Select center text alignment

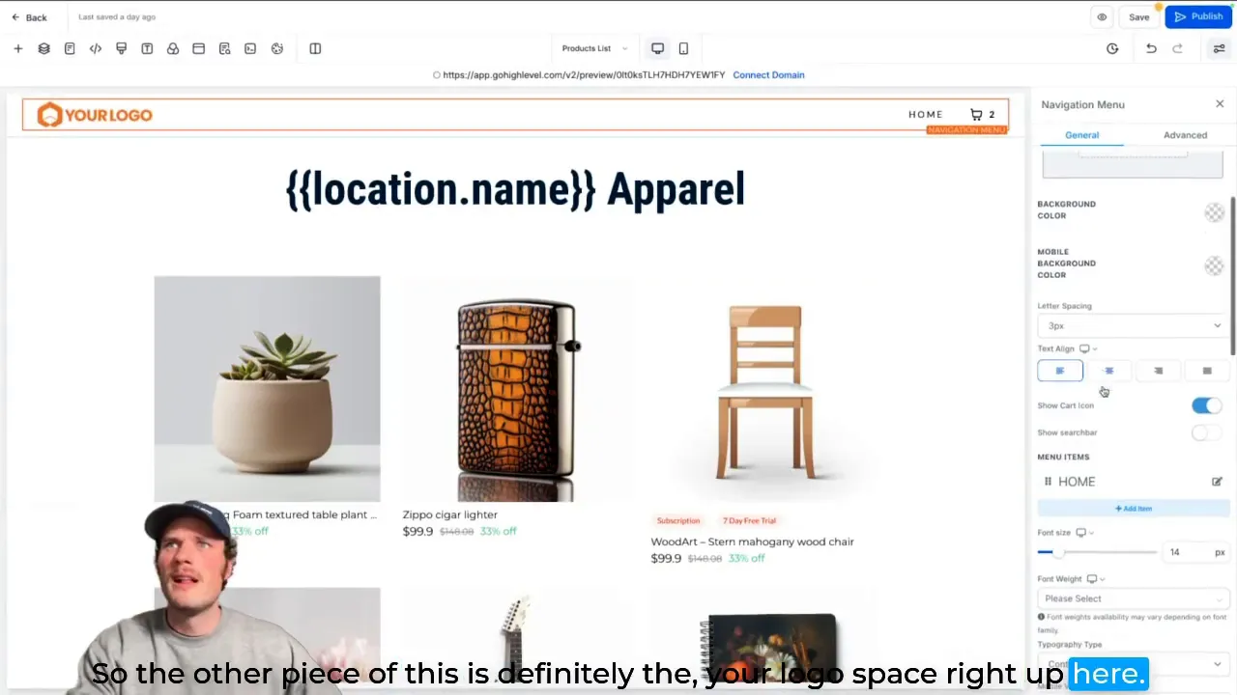[x=1108, y=371]
